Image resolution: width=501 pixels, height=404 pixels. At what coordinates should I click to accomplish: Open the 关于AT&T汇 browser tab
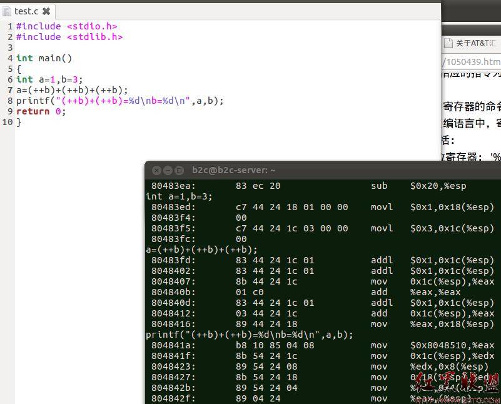pos(471,43)
